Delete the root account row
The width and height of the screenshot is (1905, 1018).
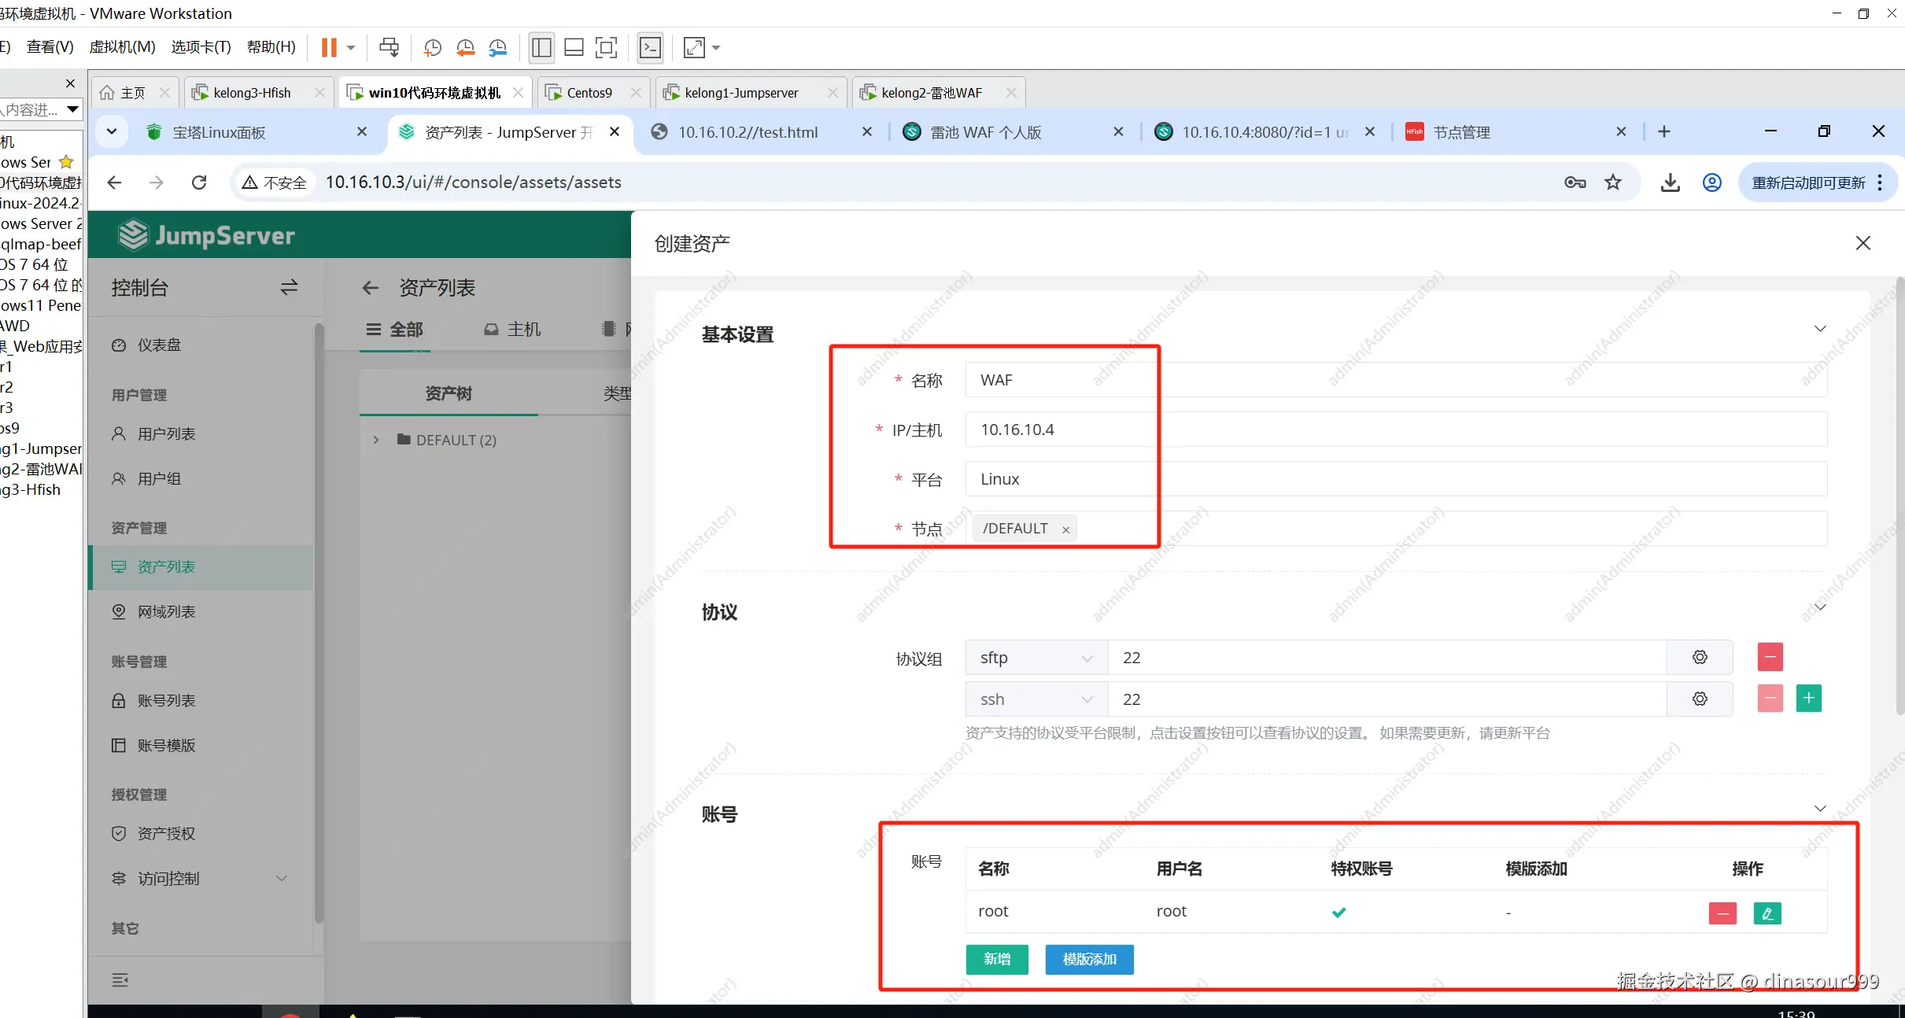[x=1722, y=913]
